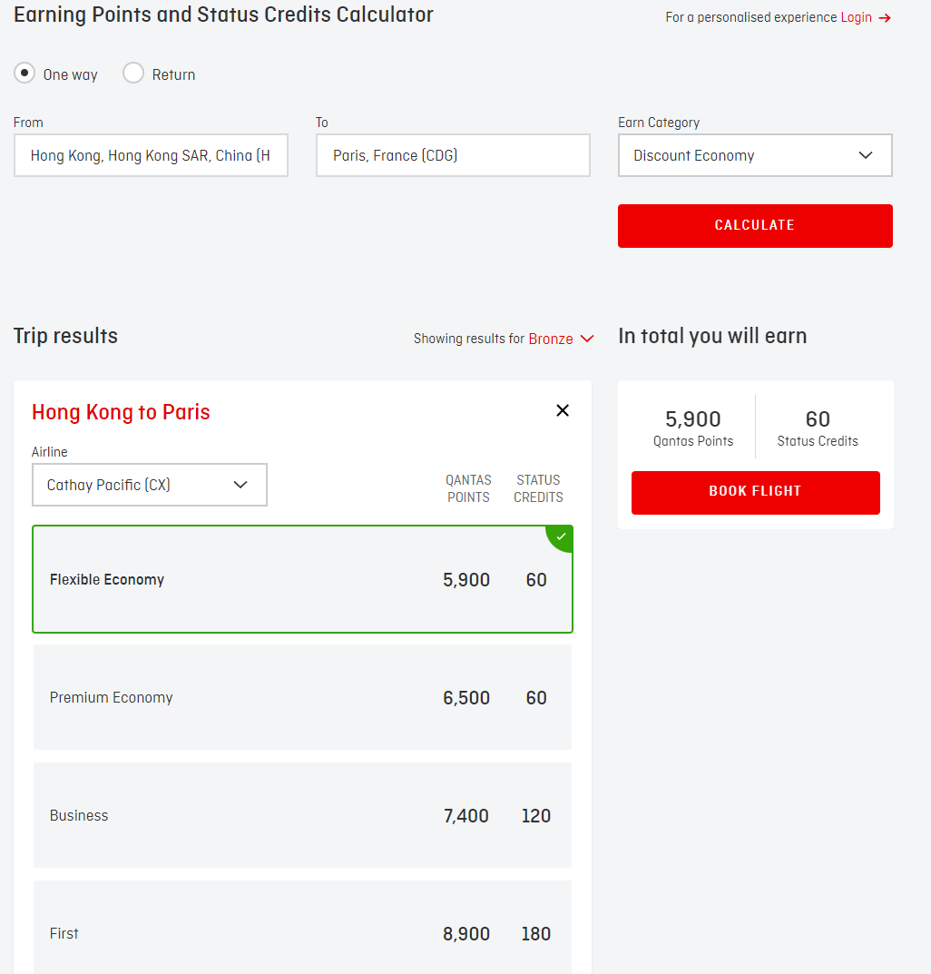
Task: Open the Cathay Pacific (CX) airline dropdown
Action: tap(149, 485)
